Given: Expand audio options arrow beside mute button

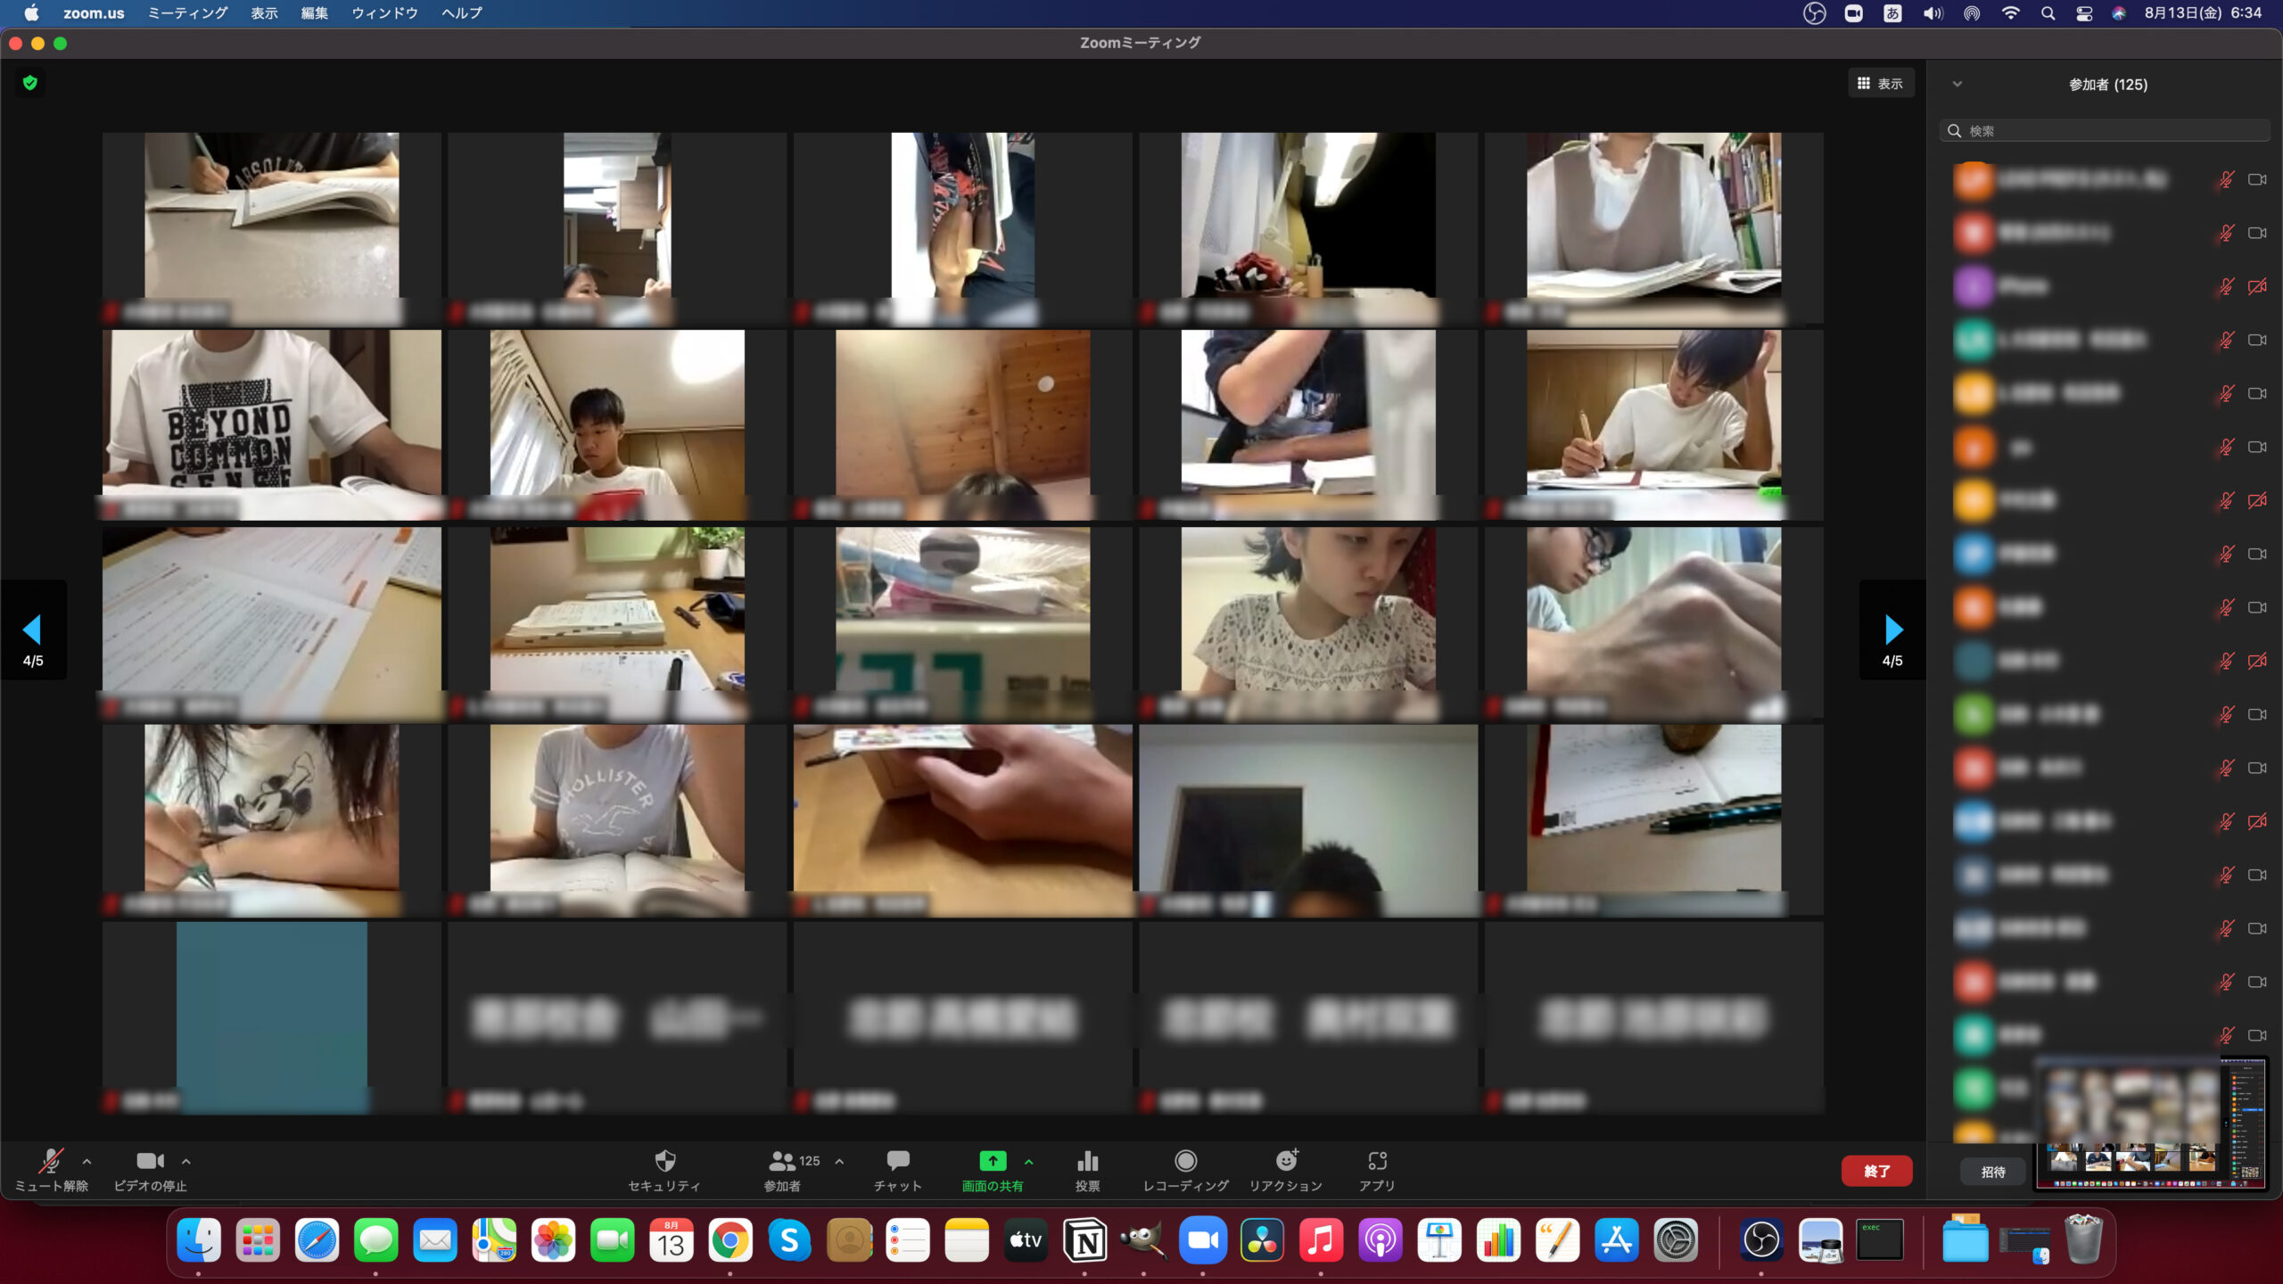Looking at the screenshot, I should (87, 1162).
